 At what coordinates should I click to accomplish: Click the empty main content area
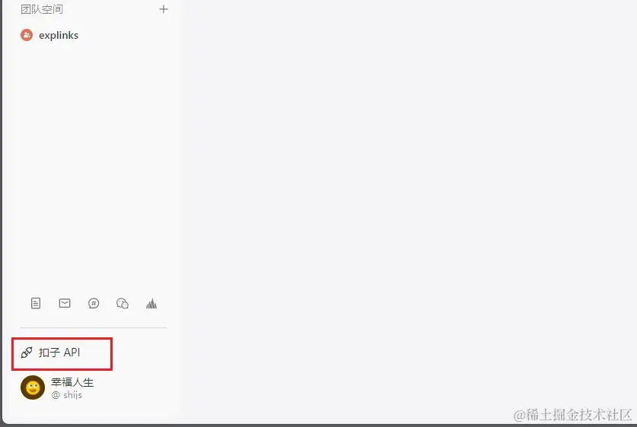tap(406, 203)
